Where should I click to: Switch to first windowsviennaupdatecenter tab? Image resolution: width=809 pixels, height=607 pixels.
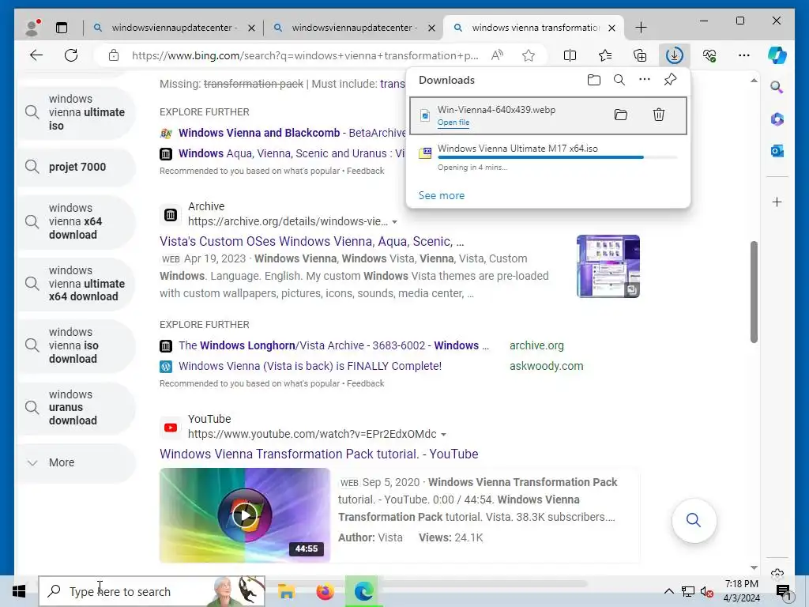click(173, 28)
